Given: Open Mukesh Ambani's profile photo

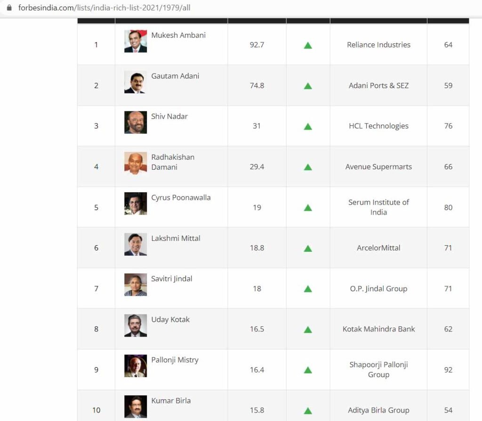Looking at the screenshot, I should (136, 41).
